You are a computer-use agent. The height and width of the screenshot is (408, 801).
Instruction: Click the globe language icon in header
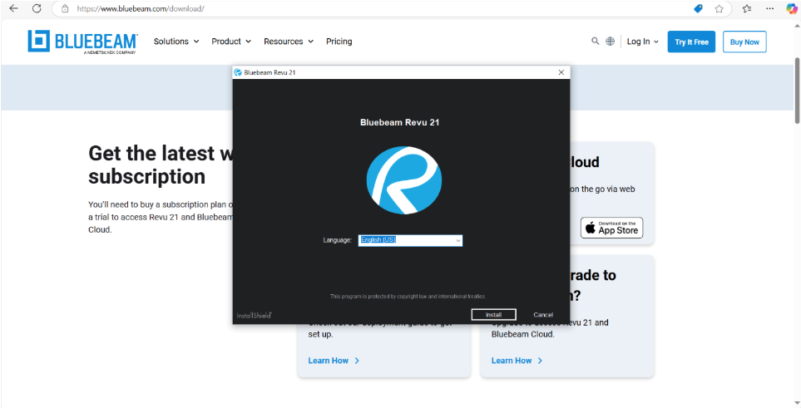tap(611, 42)
